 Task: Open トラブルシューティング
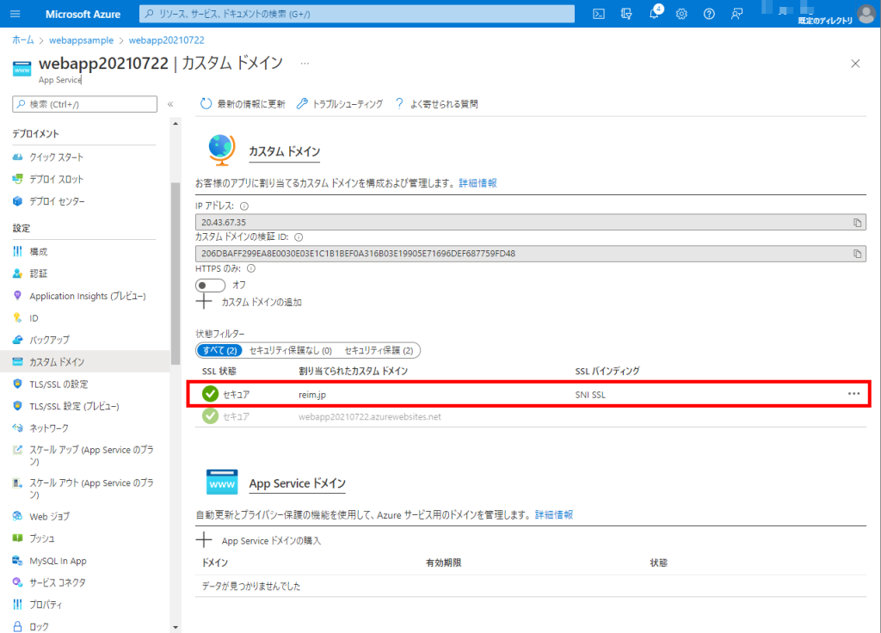click(x=340, y=104)
